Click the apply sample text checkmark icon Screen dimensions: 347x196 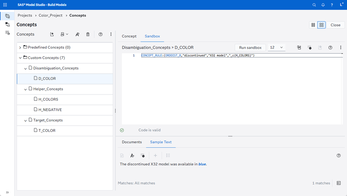pyautogui.click(x=122, y=155)
